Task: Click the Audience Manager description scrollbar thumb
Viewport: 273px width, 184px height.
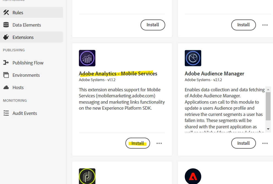Action: tap(268, 106)
